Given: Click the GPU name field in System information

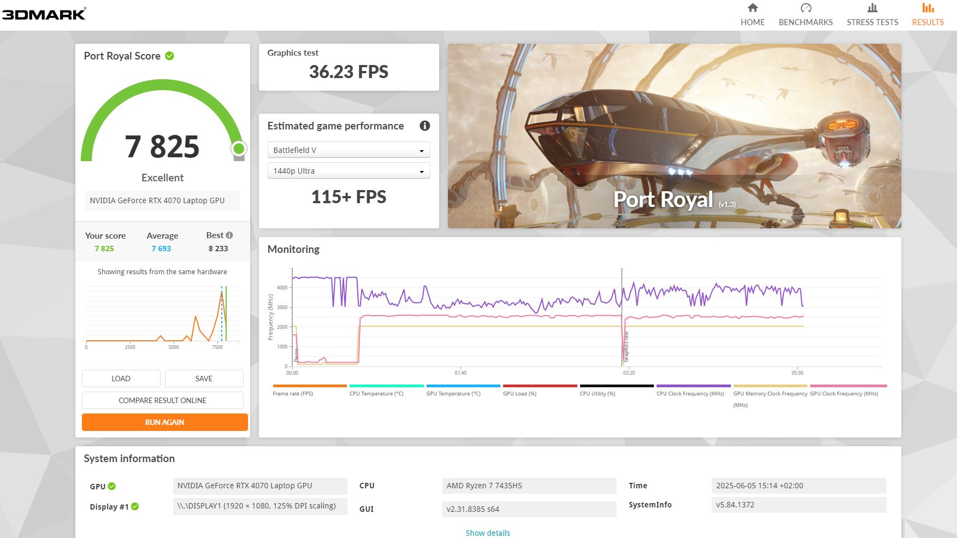Looking at the screenshot, I should click(260, 486).
